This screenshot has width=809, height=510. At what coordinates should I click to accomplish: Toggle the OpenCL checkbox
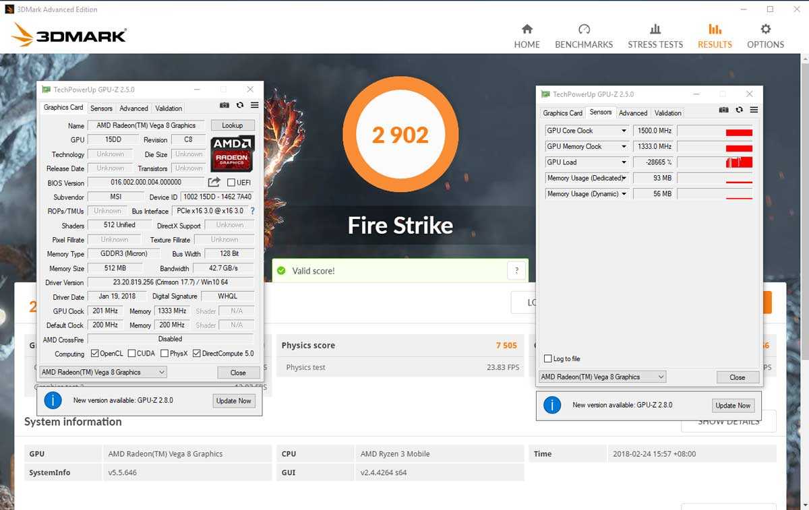click(x=94, y=353)
